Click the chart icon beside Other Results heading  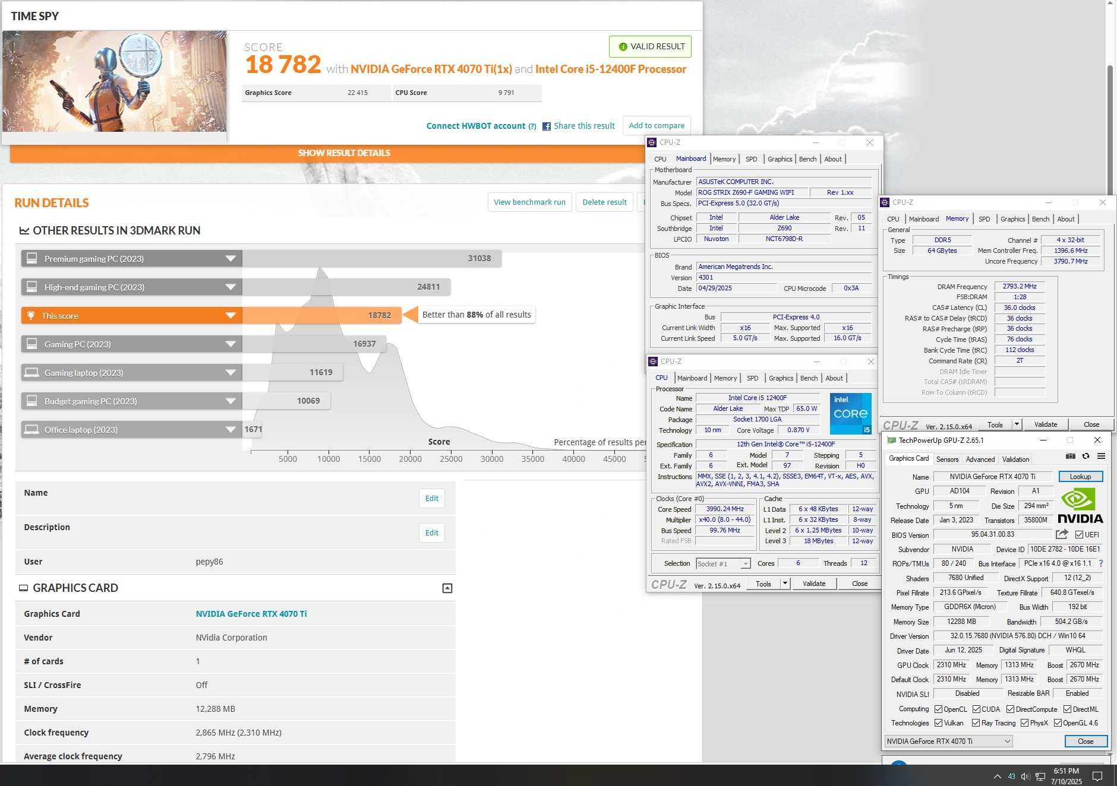click(24, 230)
